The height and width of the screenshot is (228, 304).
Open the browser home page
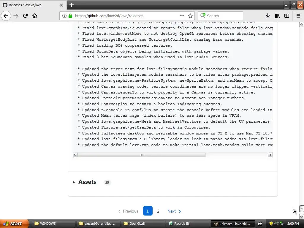pos(35,16)
